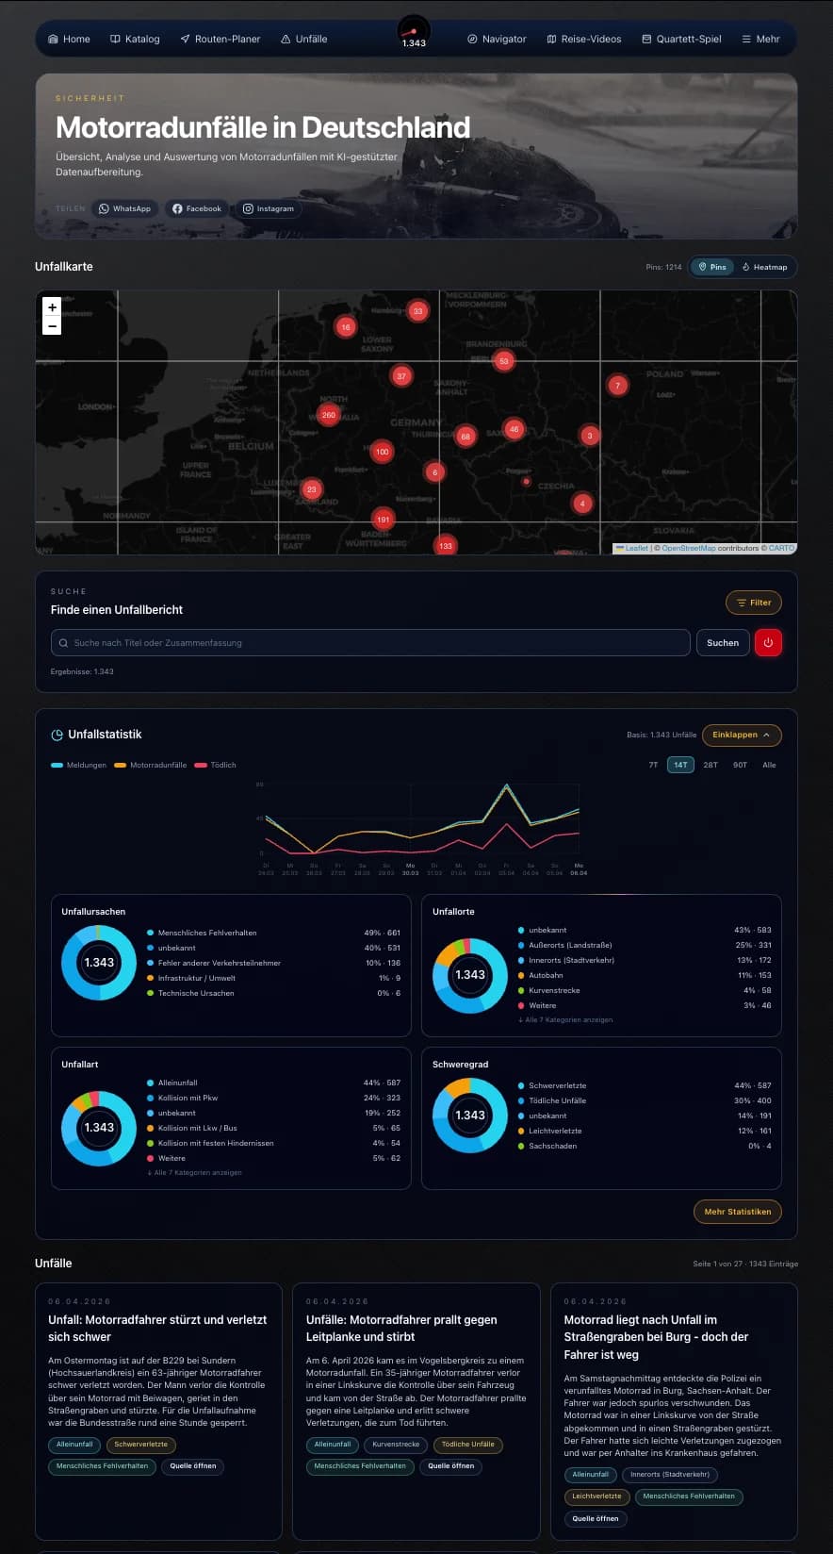
Task: Click the Unfallursachen donut chart
Action: coord(99,963)
